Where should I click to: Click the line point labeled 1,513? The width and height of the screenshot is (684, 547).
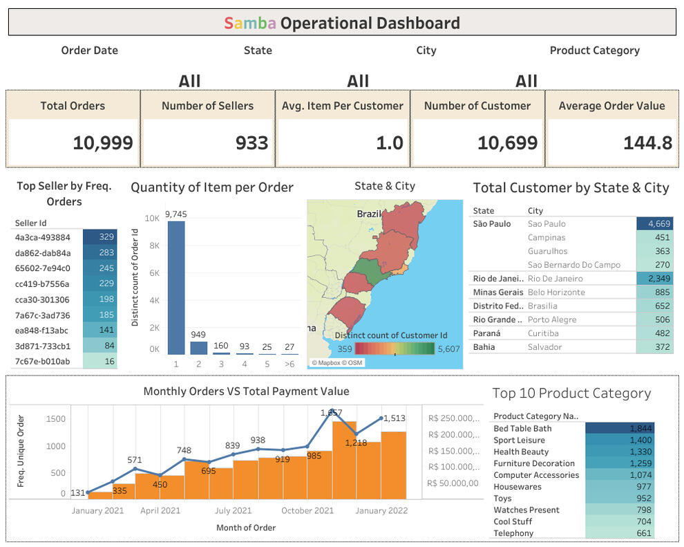coord(381,418)
